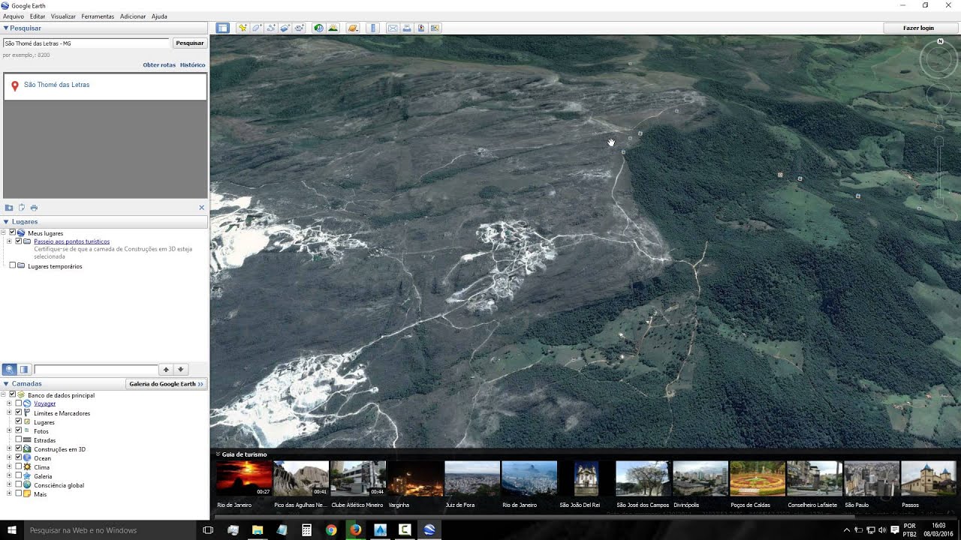Image resolution: width=961 pixels, height=540 pixels.
Task: Save image toolbar icon
Action: 420,28
